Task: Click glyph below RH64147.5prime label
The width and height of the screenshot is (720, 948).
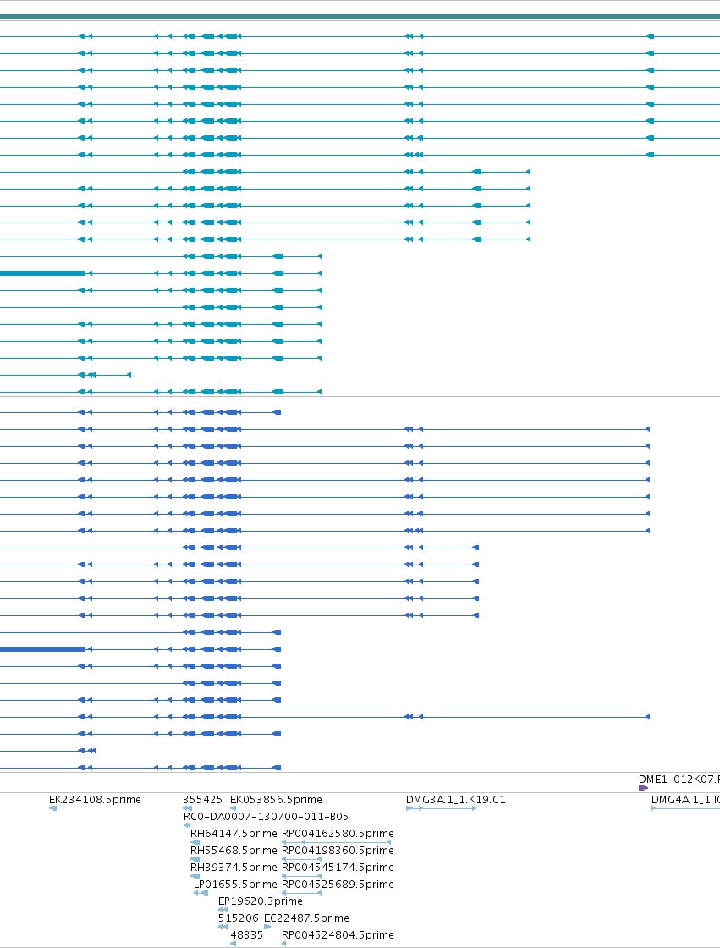Action: pos(195,842)
